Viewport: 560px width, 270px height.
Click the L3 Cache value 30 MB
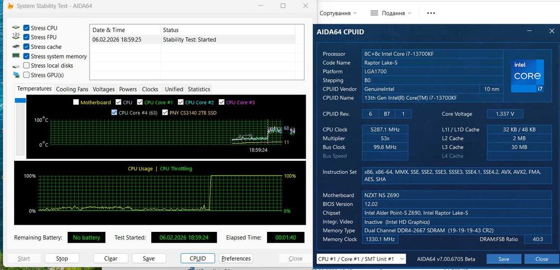coord(519,147)
